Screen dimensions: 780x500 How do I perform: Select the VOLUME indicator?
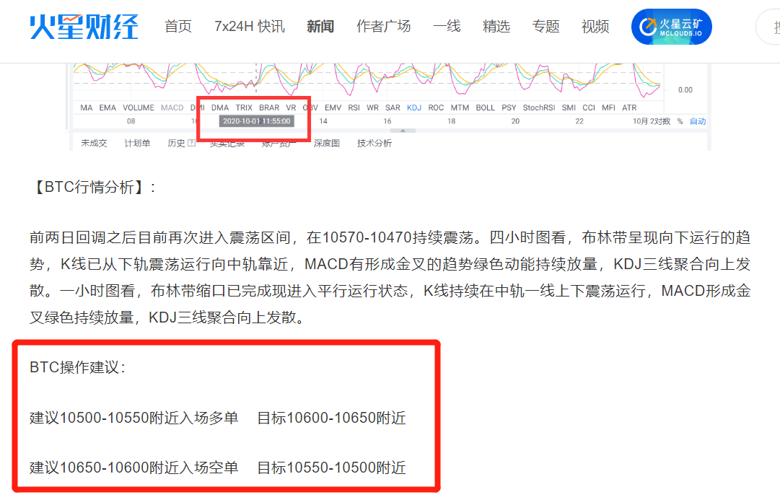[x=137, y=107]
